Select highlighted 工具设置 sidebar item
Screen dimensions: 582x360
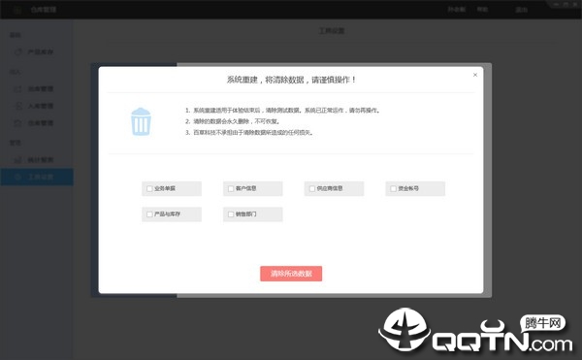[37, 177]
